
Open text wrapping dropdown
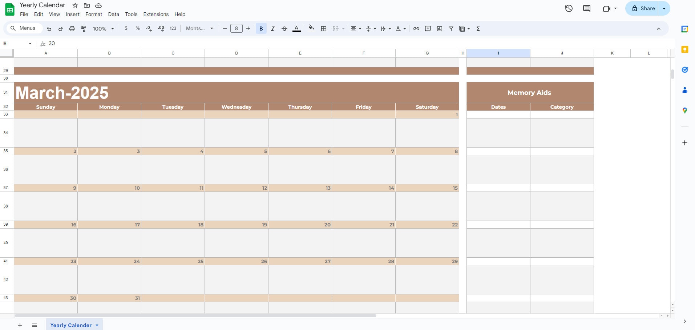385,29
